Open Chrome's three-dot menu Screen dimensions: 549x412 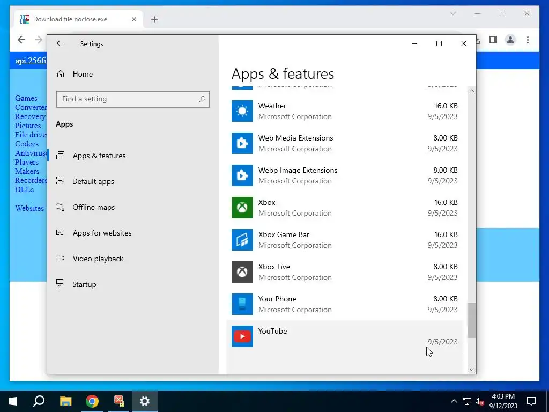[x=528, y=40]
